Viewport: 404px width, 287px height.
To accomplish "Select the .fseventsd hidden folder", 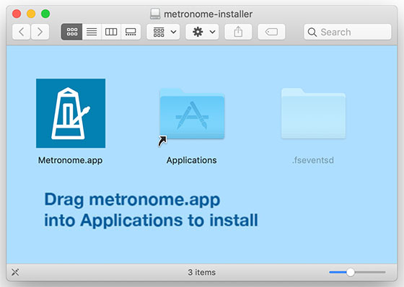I will pyautogui.click(x=313, y=113).
